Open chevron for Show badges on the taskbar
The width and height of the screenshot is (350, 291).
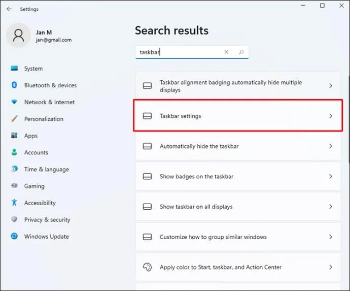(x=331, y=176)
